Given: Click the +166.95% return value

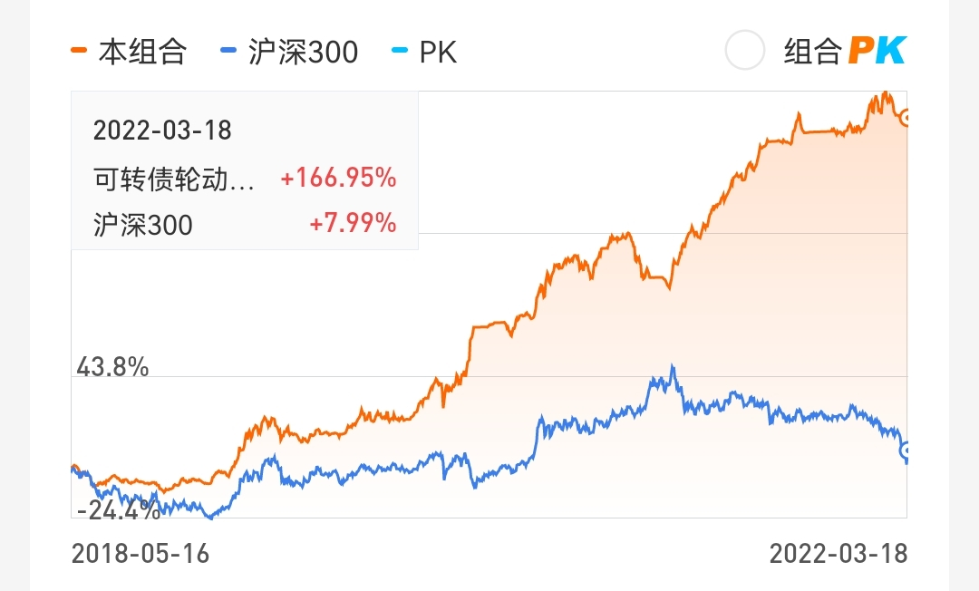Looking at the screenshot, I should coord(338,179).
